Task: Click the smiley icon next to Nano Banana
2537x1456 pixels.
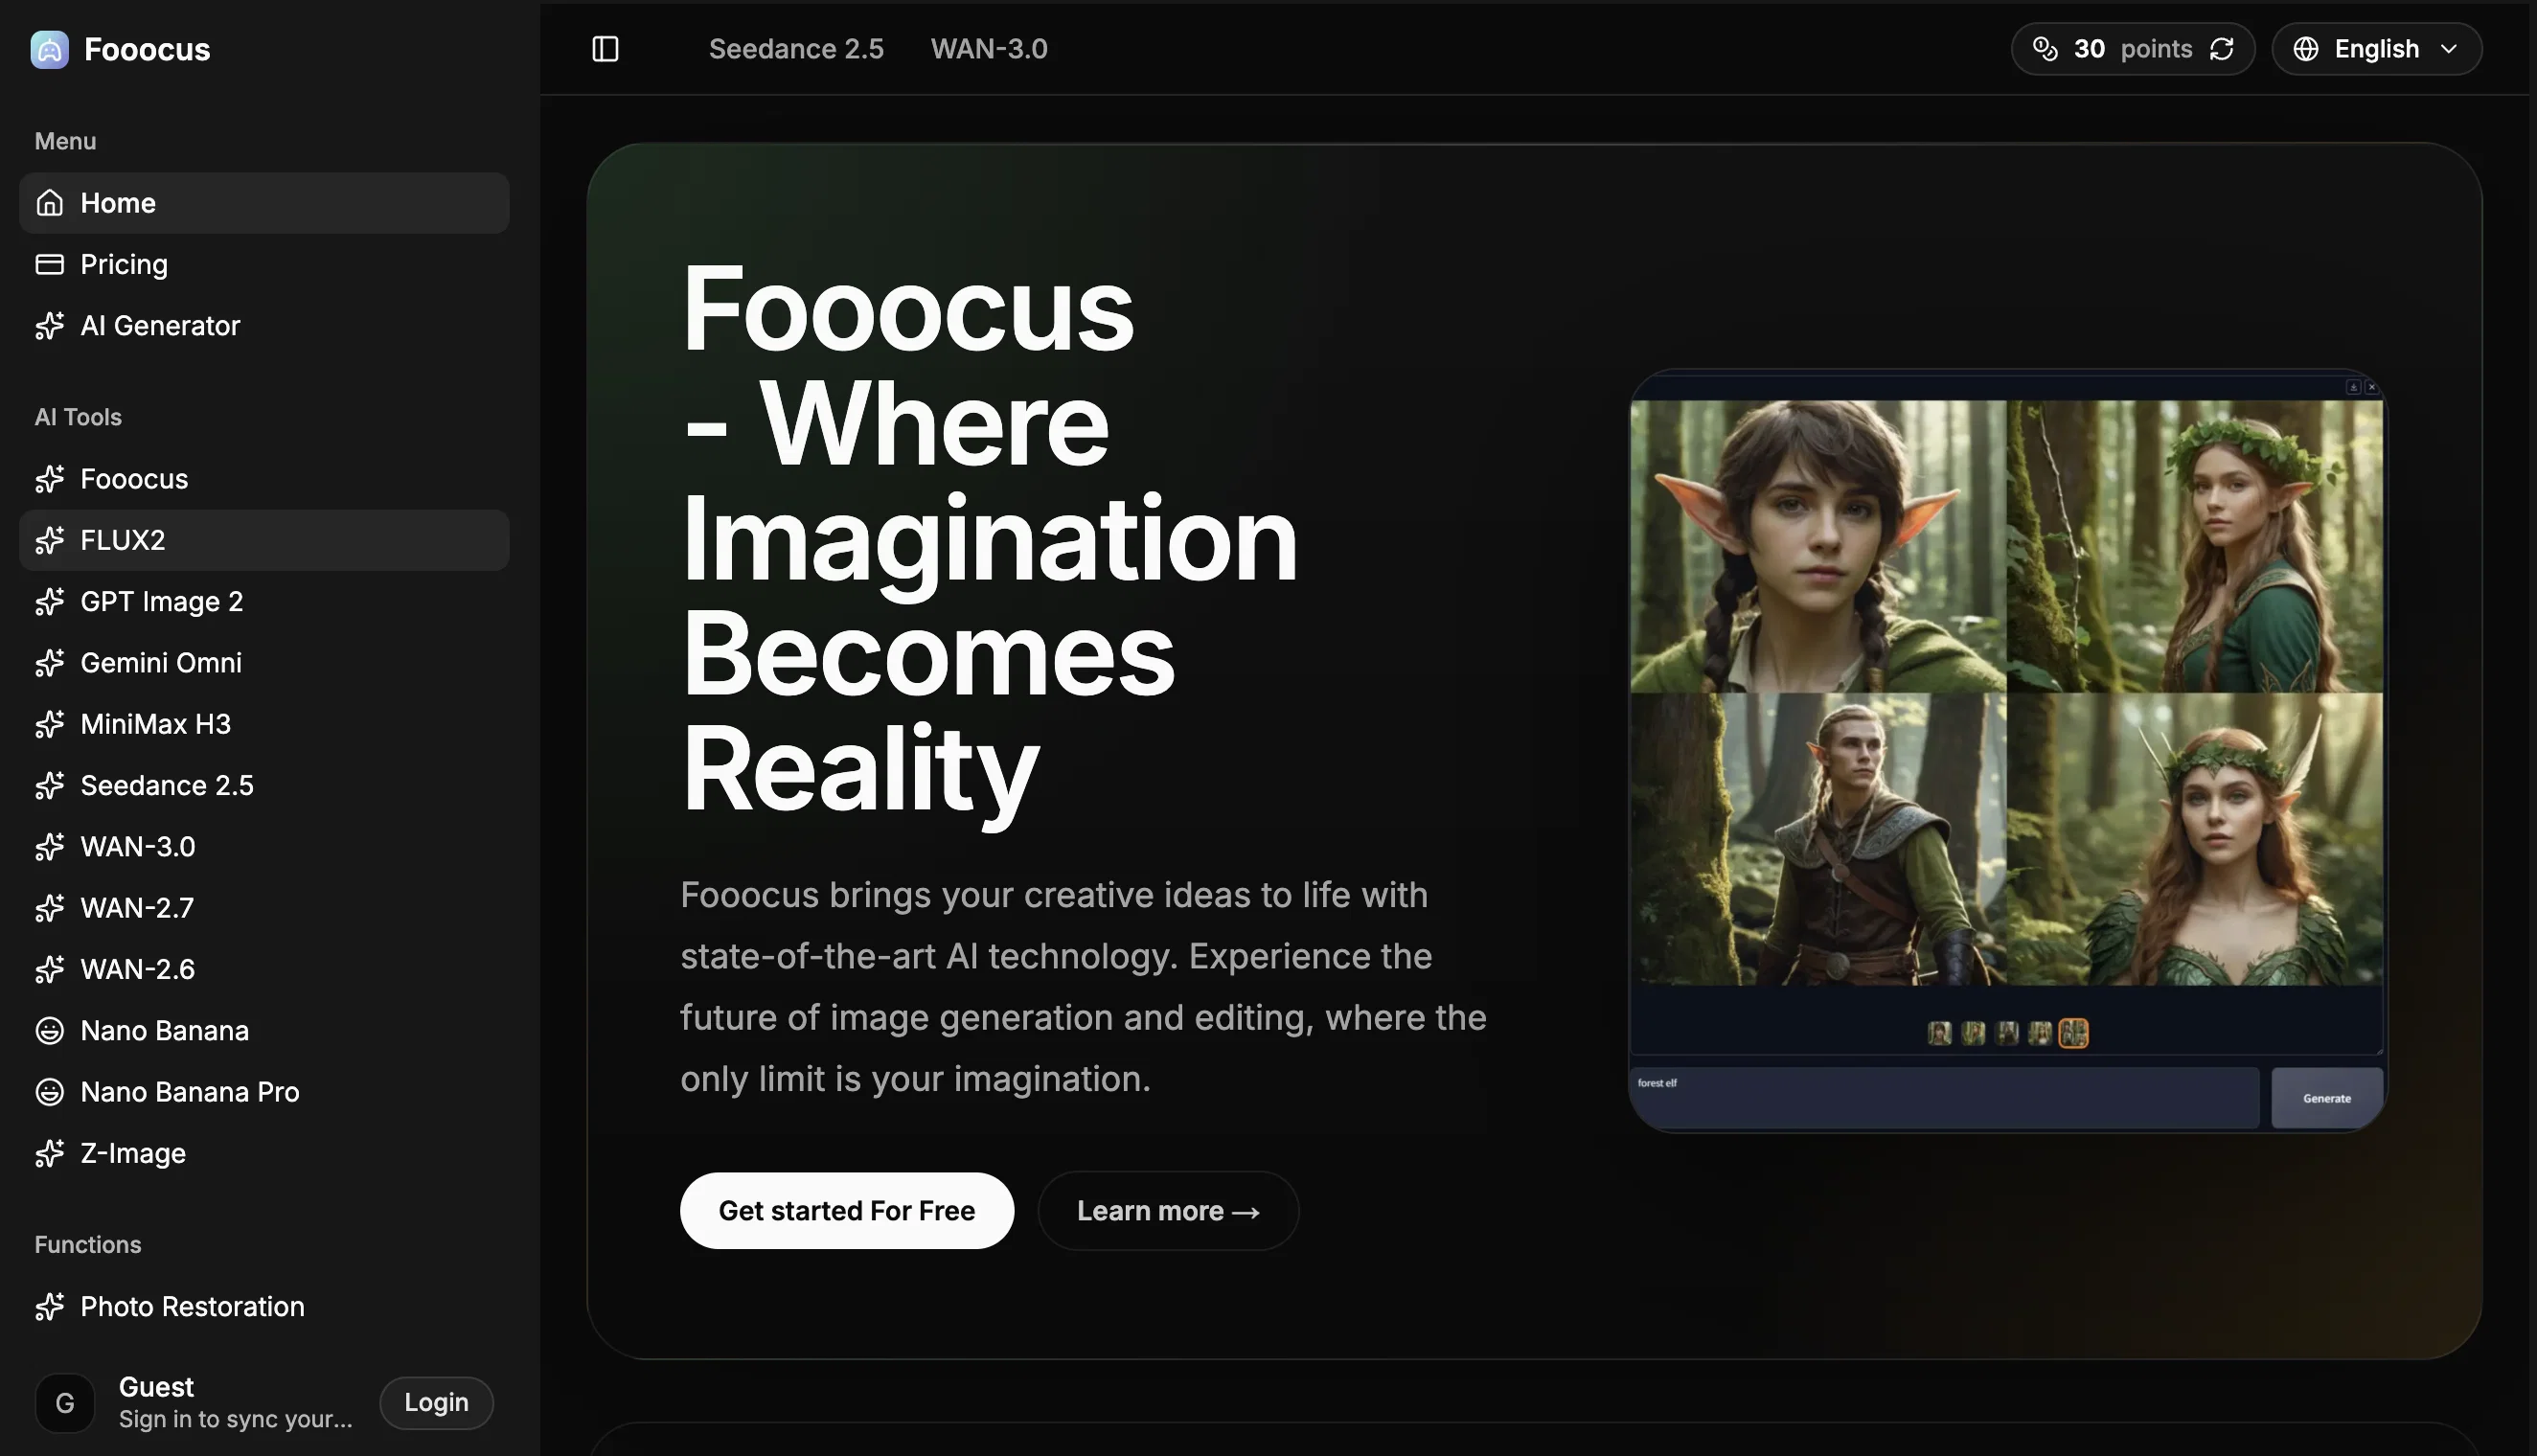Action: tap(49, 1030)
